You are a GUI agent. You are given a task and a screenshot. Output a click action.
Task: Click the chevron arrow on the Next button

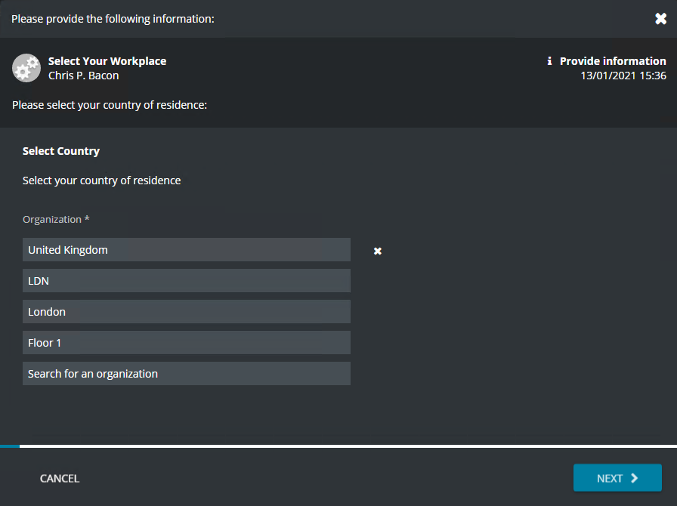(635, 478)
